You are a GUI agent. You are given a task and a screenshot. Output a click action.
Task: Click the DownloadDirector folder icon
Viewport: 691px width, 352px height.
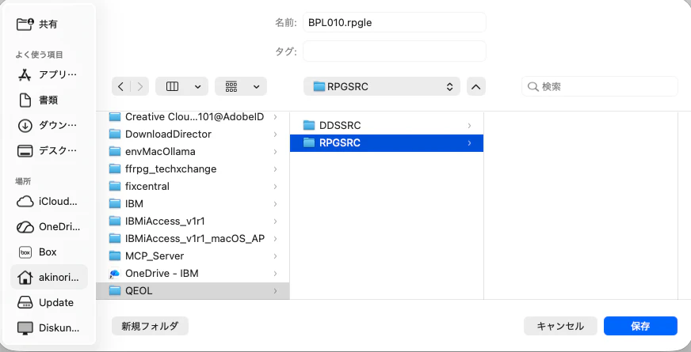pos(115,134)
